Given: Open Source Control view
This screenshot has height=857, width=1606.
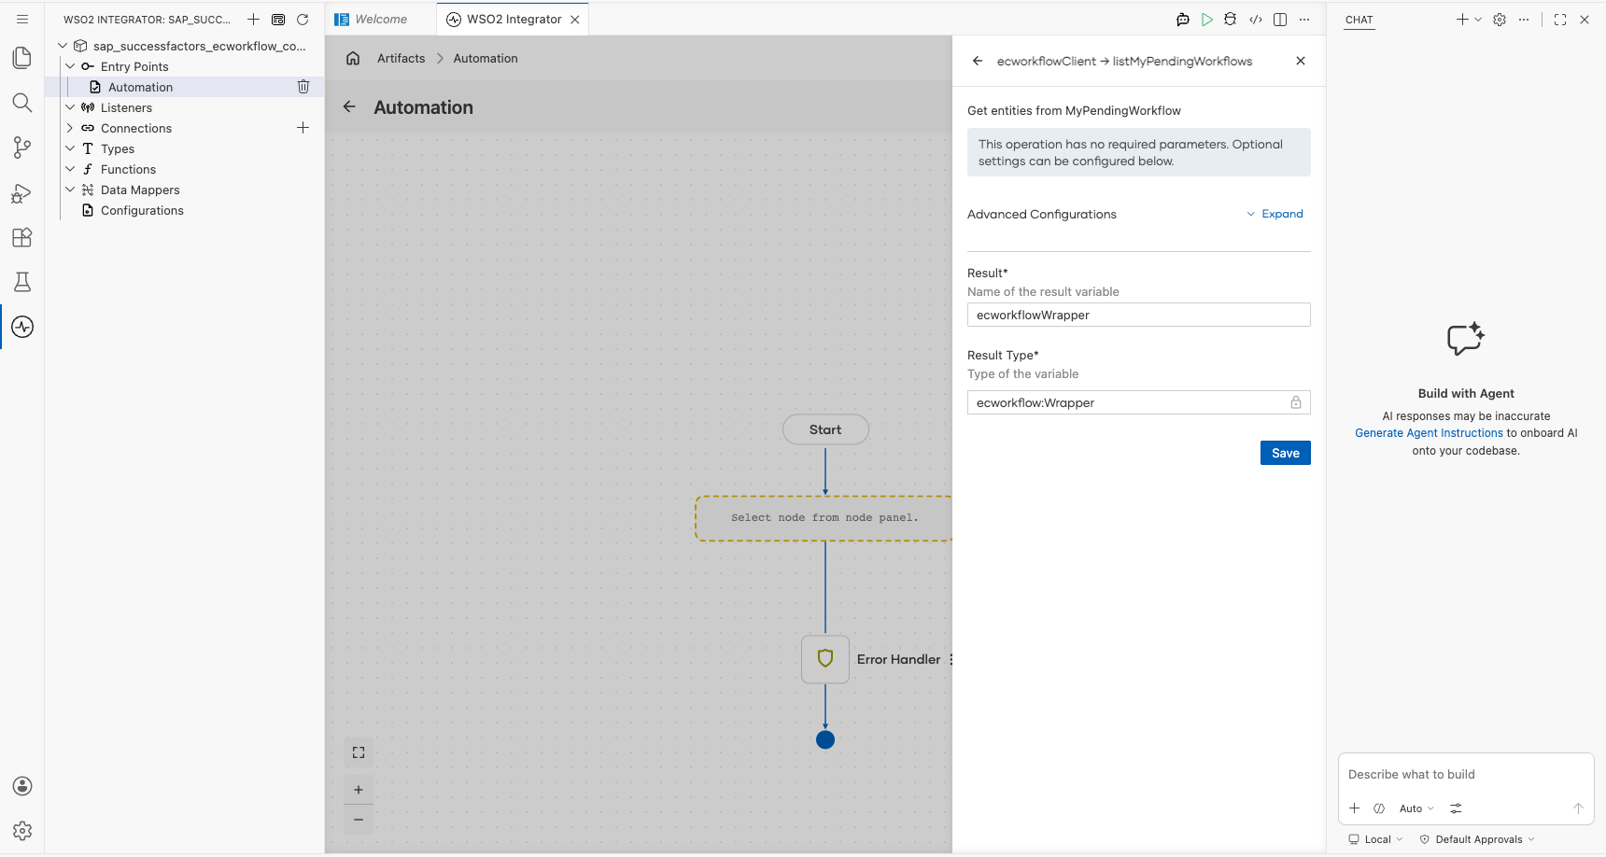Looking at the screenshot, I should [x=22, y=148].
